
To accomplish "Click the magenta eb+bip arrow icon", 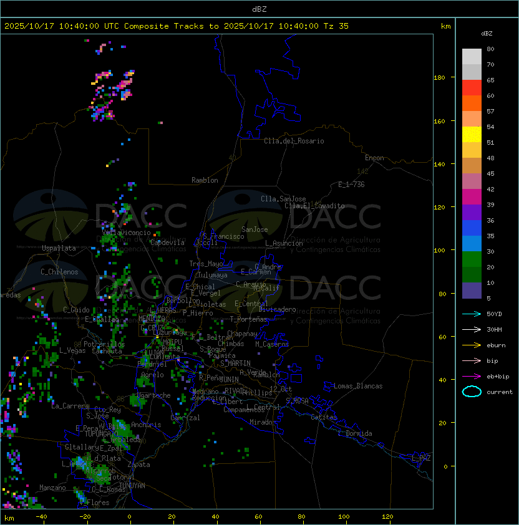I will [x=472, y=377].
